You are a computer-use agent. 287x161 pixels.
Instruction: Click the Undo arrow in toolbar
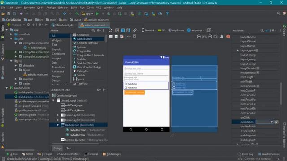(22, 13)
